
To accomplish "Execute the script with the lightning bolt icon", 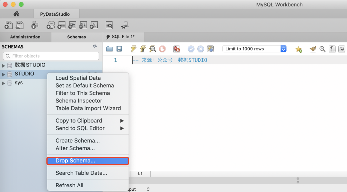I will click(133, 49).
